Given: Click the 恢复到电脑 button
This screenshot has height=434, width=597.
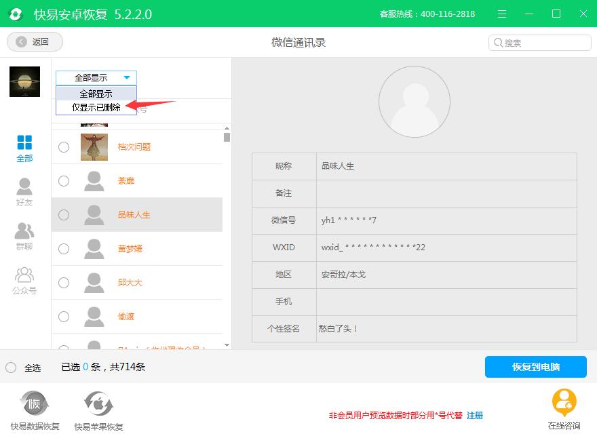Looking at the screenshot, I should pyautogui.click(x=536, y=367).
